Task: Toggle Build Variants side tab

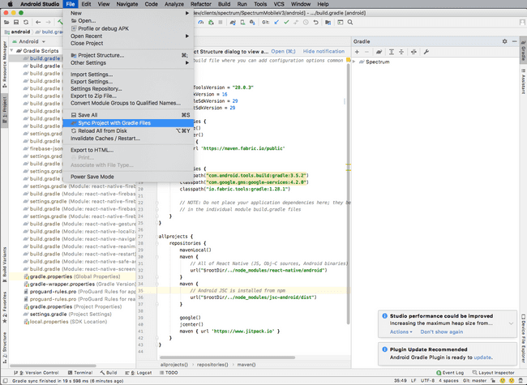Action: 4,264
